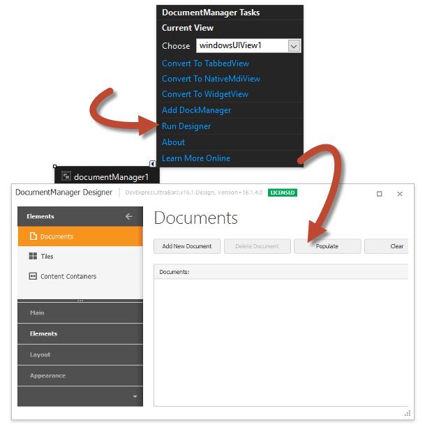Click the navigation pane splitter dots

(x=80, y=301)
